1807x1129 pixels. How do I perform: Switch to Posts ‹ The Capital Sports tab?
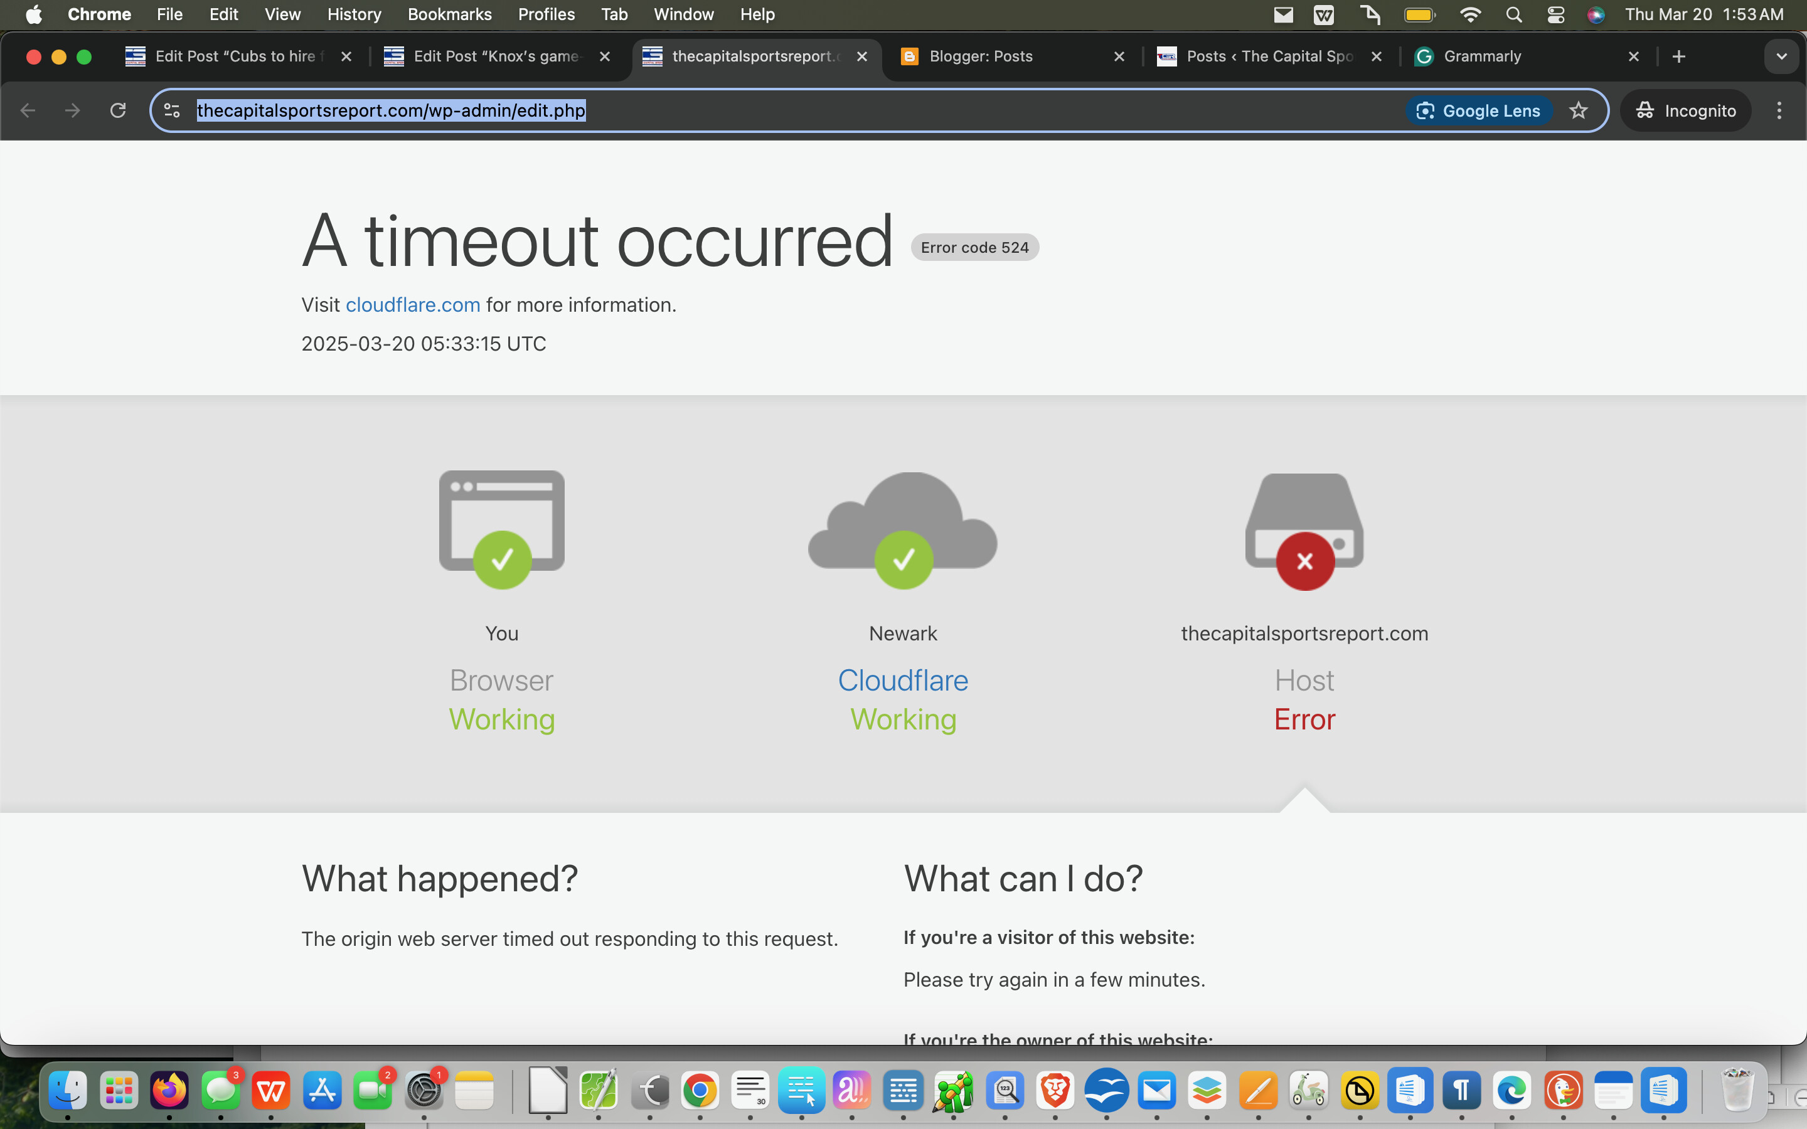(1269, 56)
